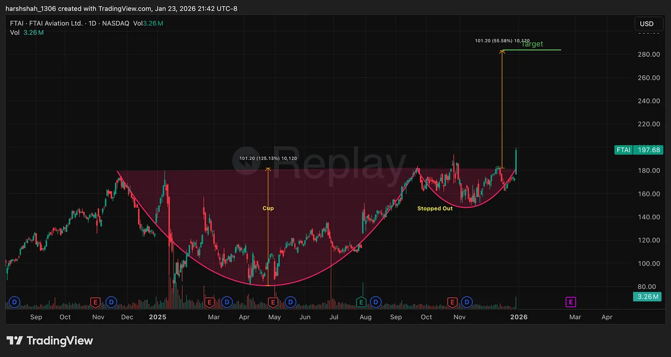The height and width of the screenshot is (357, 671).
Task: Click the 101.20 (55.58%) measurement label
Action: [502, 41]
